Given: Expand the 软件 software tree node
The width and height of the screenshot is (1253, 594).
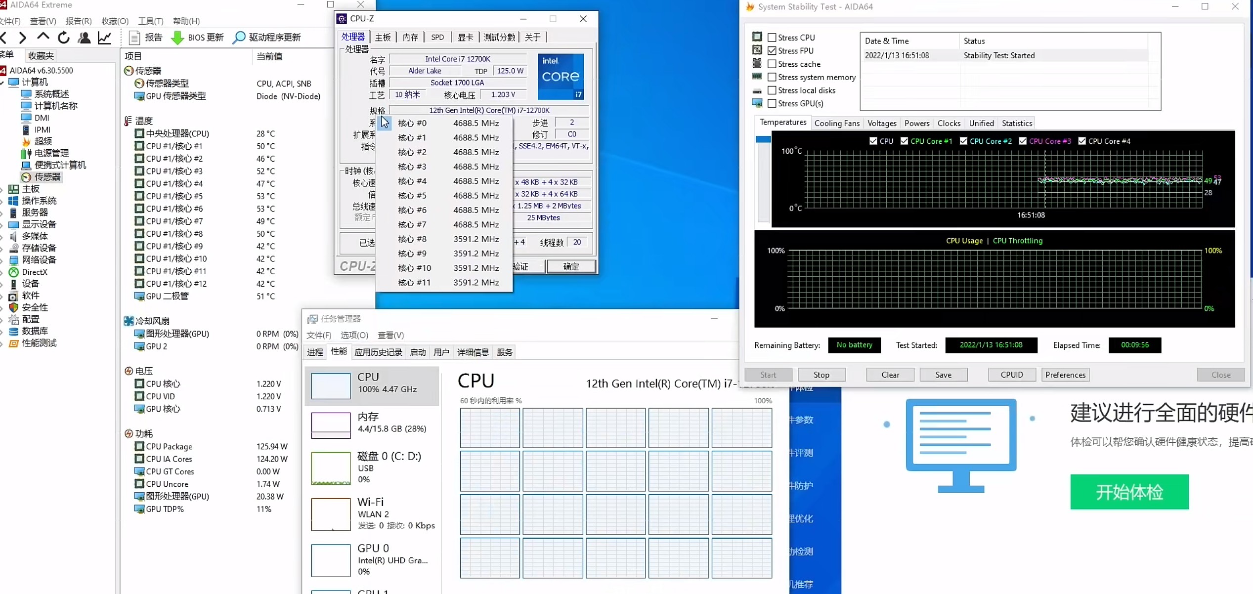Looking at the screenshot, I should [2, 296].
